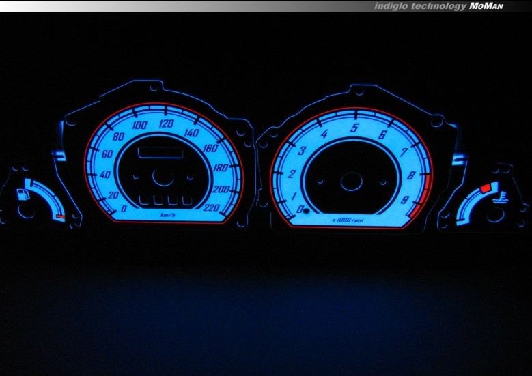The height and width of the screenshot is (376, 532).
Task: Click the x 1000 rpm label
Action: tap(347, 220)
